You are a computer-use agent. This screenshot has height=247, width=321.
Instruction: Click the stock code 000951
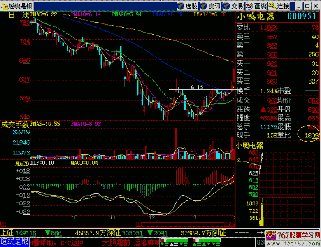[x=302, y=16]
